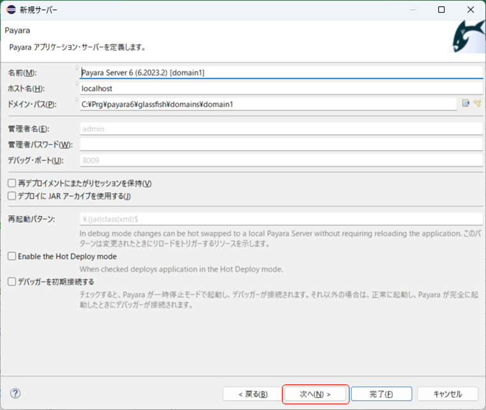Click the デバッグ・ポート 8009 field
This screenshot has width=486, height=410.
pyautogui.click(x=281, y=160)
